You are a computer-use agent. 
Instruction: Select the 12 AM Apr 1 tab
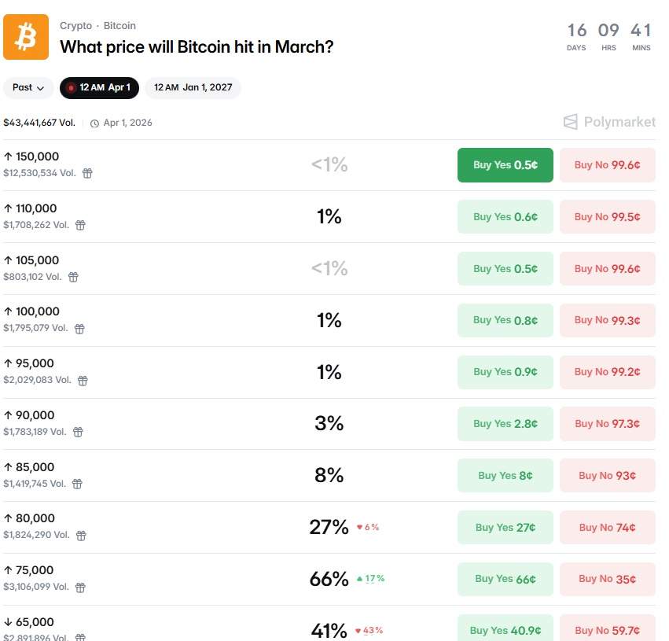coord(99,88)
